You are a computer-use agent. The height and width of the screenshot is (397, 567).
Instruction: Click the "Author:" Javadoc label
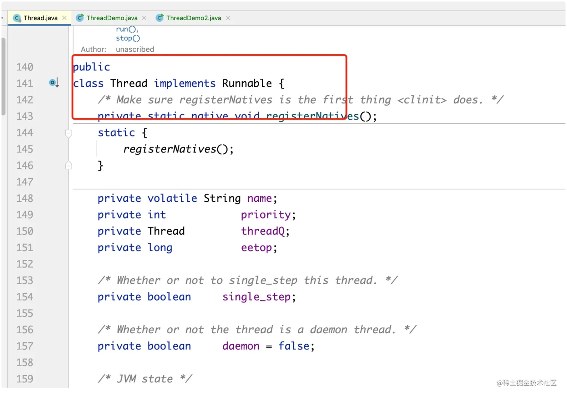pos(94,49)
